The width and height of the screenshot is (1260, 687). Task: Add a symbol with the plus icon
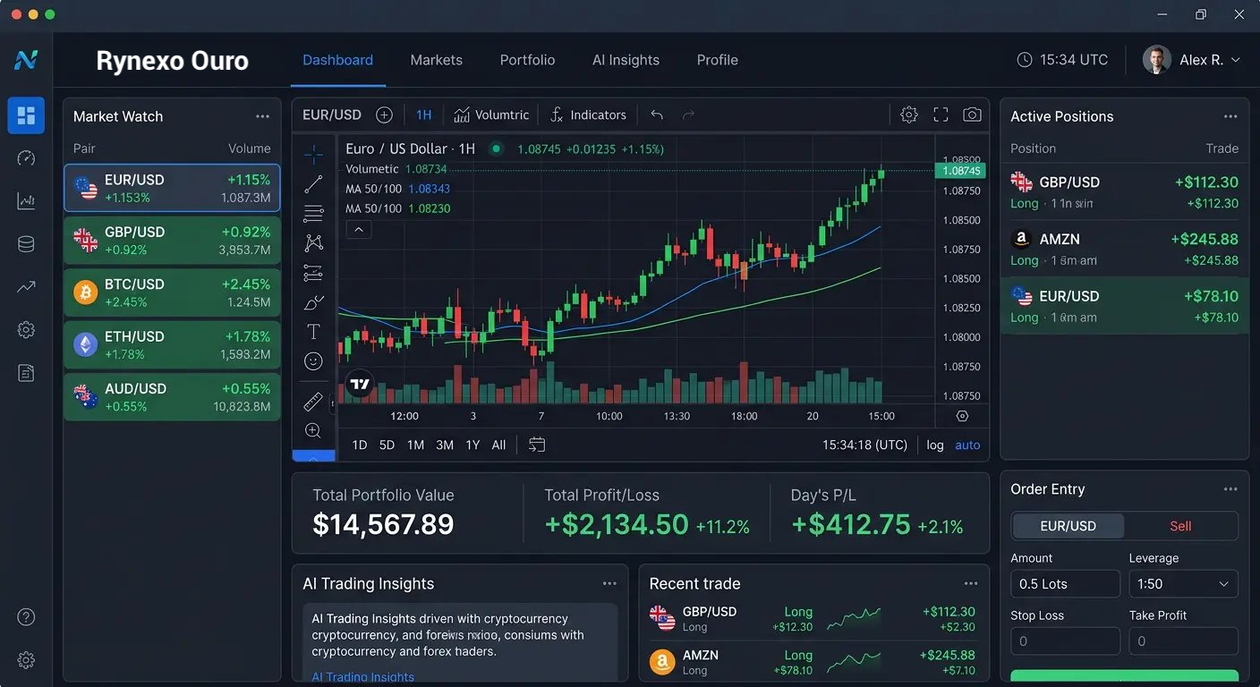click(384, 114)
